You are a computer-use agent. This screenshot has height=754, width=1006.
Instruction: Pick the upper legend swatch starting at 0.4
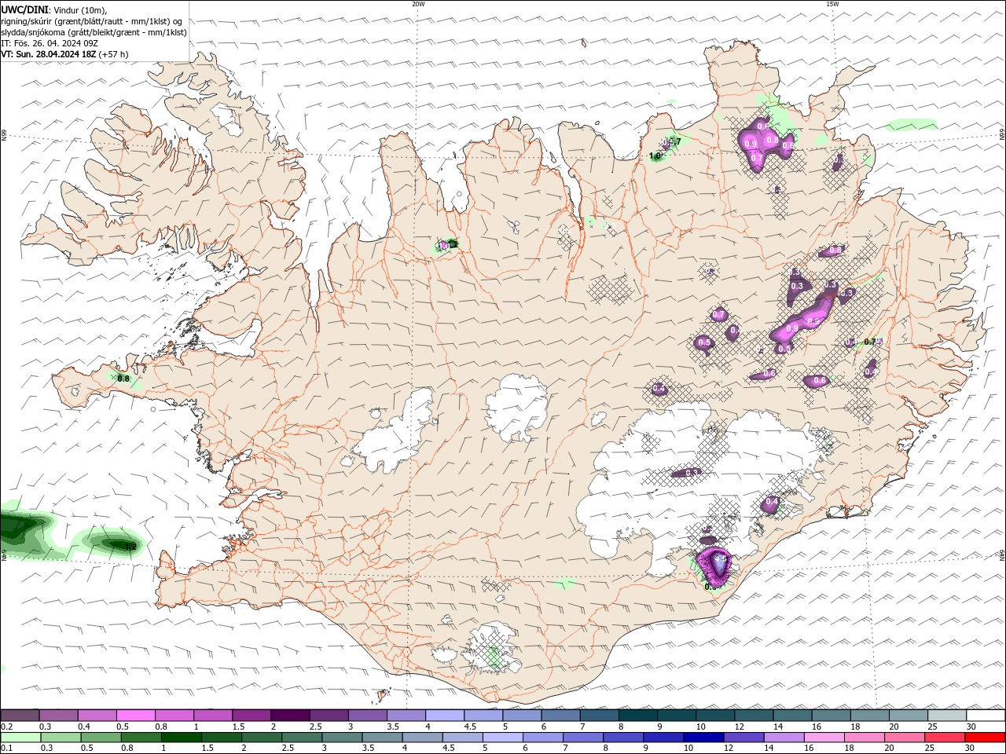(97, 716)
